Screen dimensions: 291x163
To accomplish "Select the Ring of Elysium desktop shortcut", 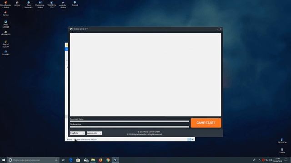I will pos(5,44).
